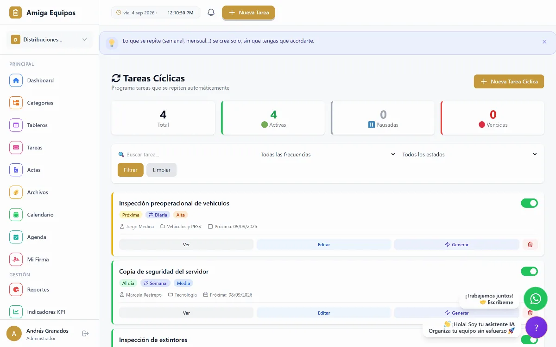Click the Inspección de extintores title
The height and width of the screenshot is (347, 556).
pyautogui.click(x=153, y=340)
